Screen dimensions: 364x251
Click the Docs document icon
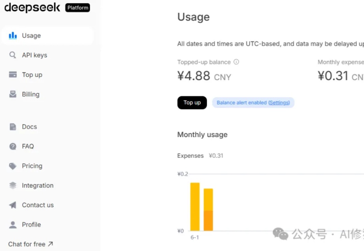(x=13, y=127)
